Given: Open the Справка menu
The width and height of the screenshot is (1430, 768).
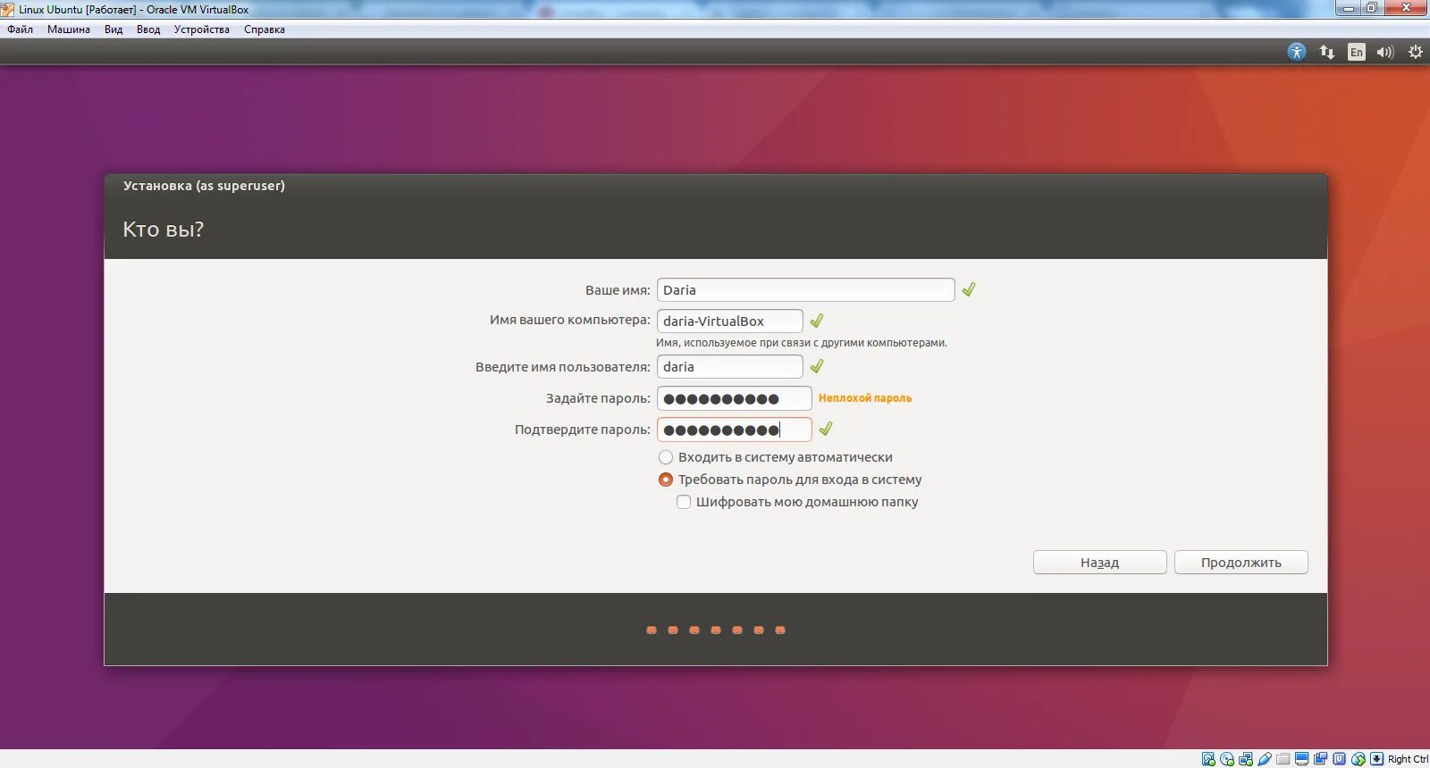Looking at the screenshot, I should [x=265, y=29].
